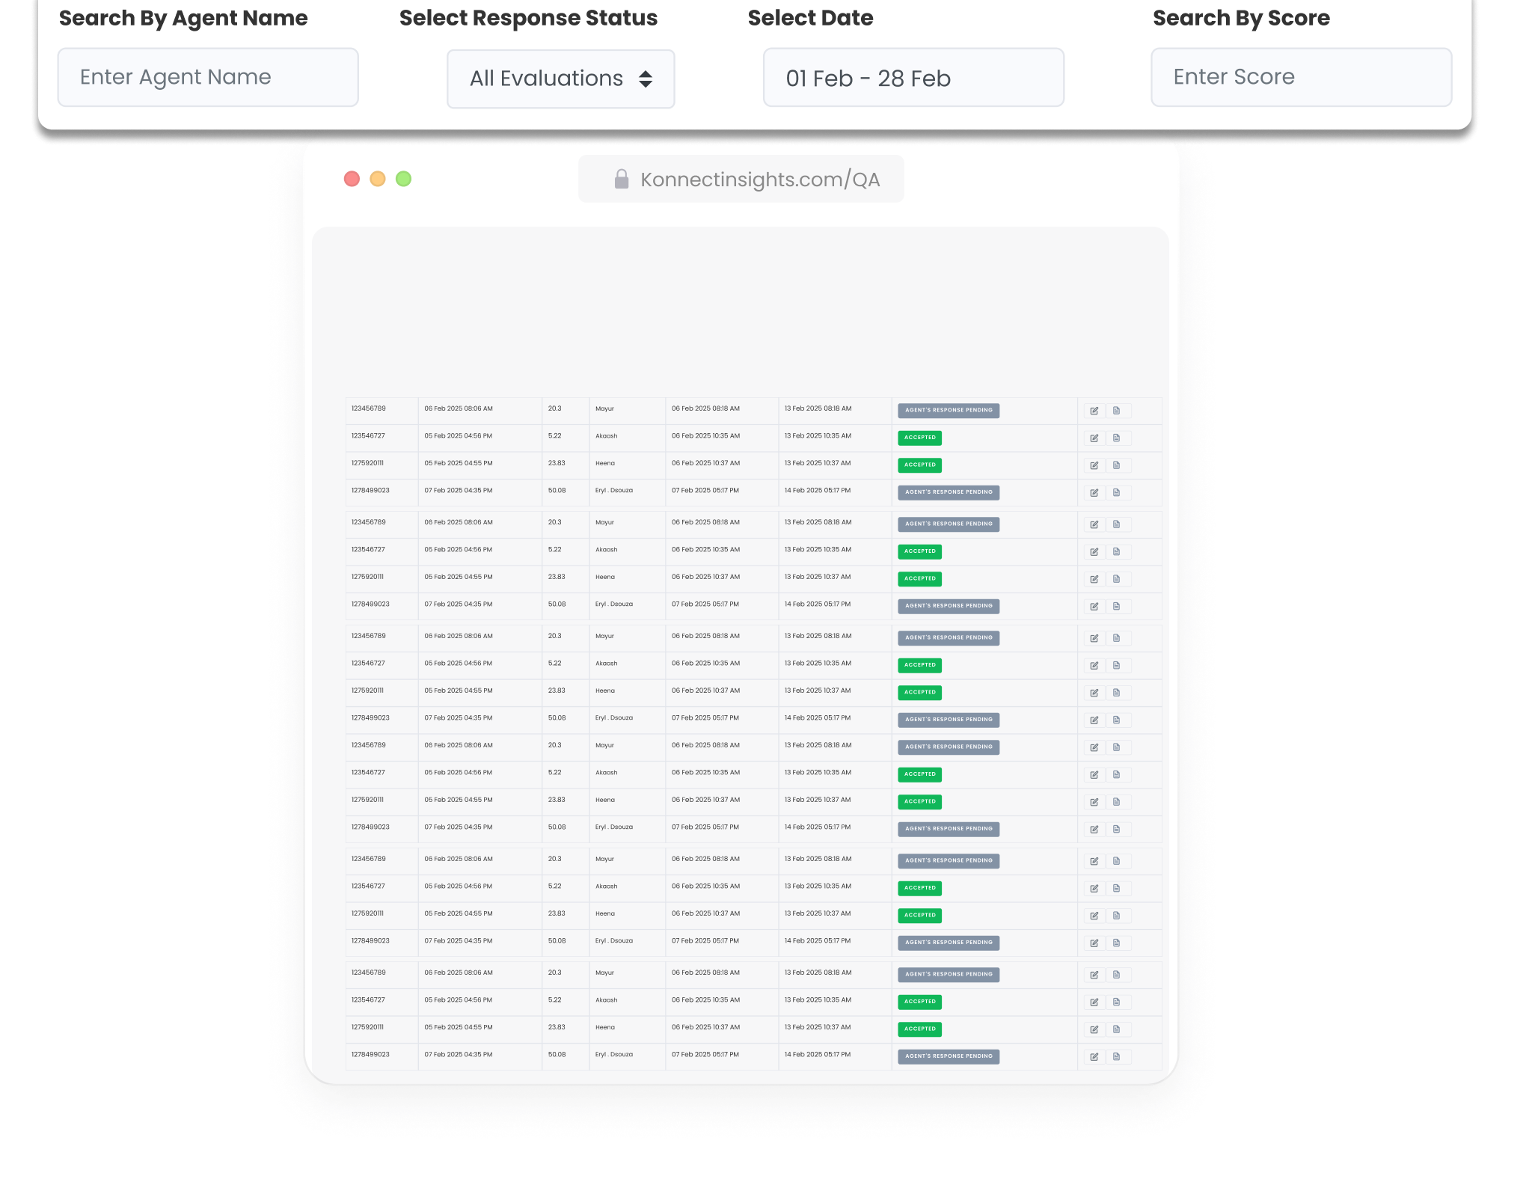1535x1185 pixels.
Task: Click Agent's Response Pending badge in first row
Action: (x=949, y=411)
